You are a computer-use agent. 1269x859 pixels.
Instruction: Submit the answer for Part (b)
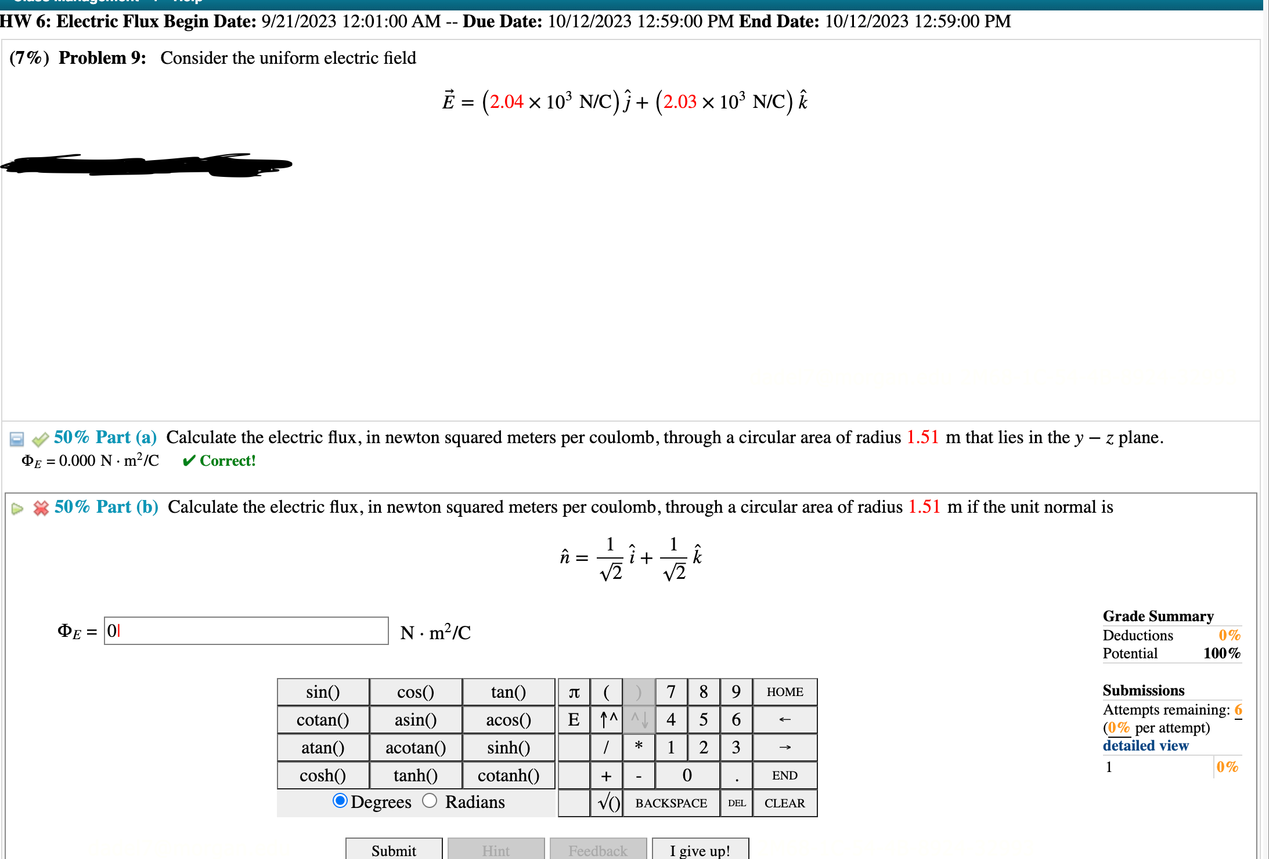coord(393,850)
